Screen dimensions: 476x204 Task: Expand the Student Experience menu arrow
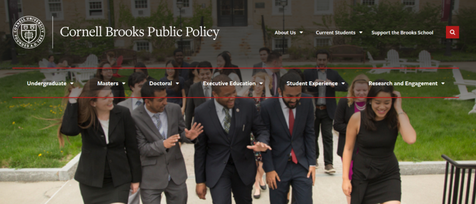pyautogui.click(x=343, y=83)
